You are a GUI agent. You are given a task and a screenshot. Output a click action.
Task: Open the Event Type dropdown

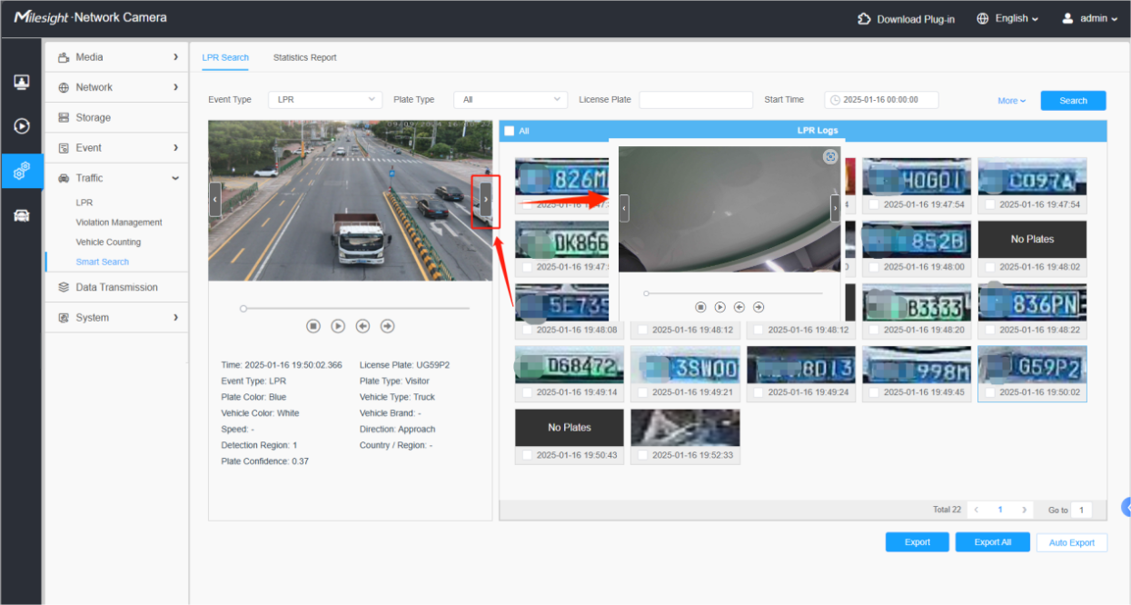[x=325, y=100]
